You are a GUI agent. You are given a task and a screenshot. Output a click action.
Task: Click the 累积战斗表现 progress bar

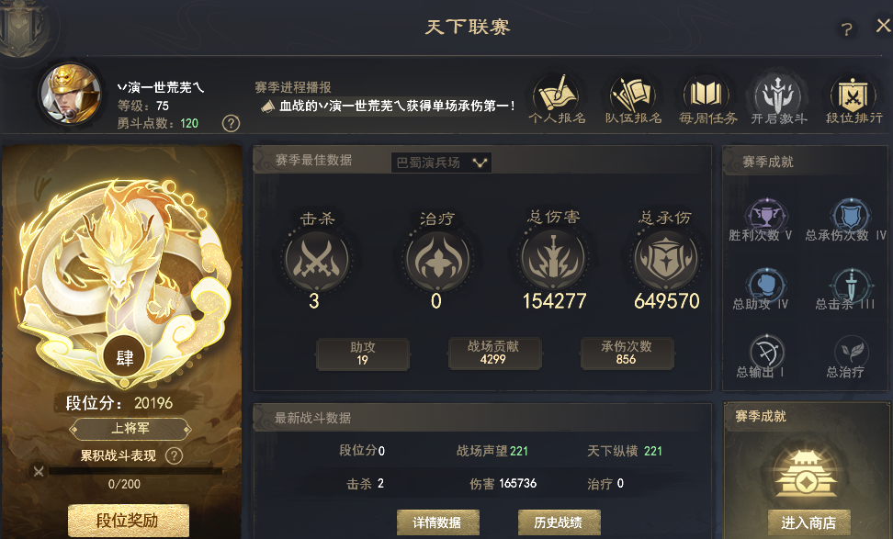point(134,471)
